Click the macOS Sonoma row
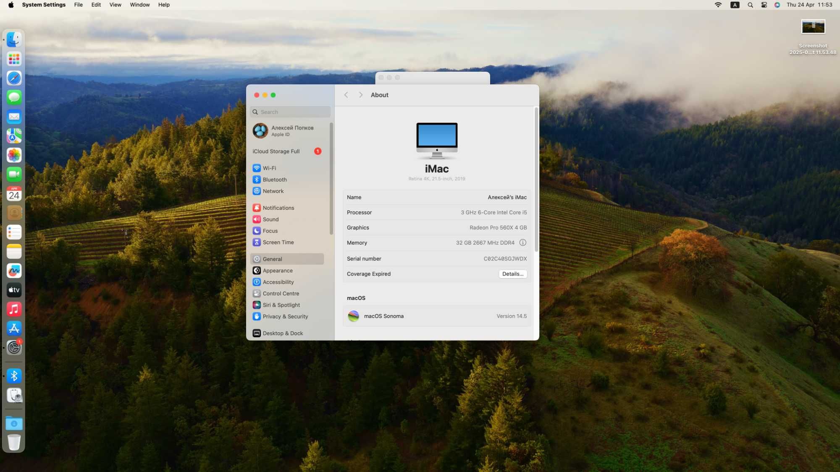840x472 pixels. [x=437, y=316]
